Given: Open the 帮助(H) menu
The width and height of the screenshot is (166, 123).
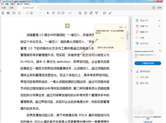Looking at the screenshot, I should 27,4.
